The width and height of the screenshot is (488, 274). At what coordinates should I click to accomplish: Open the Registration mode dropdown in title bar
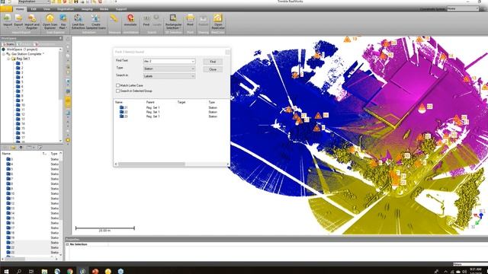[48, 2]
